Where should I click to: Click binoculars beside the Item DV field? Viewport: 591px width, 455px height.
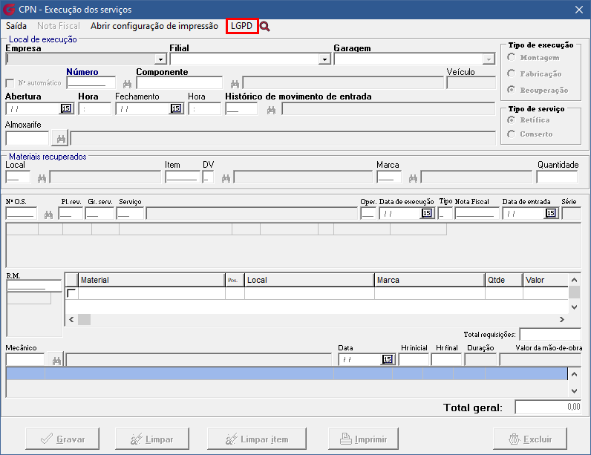(x=226, y=178)
